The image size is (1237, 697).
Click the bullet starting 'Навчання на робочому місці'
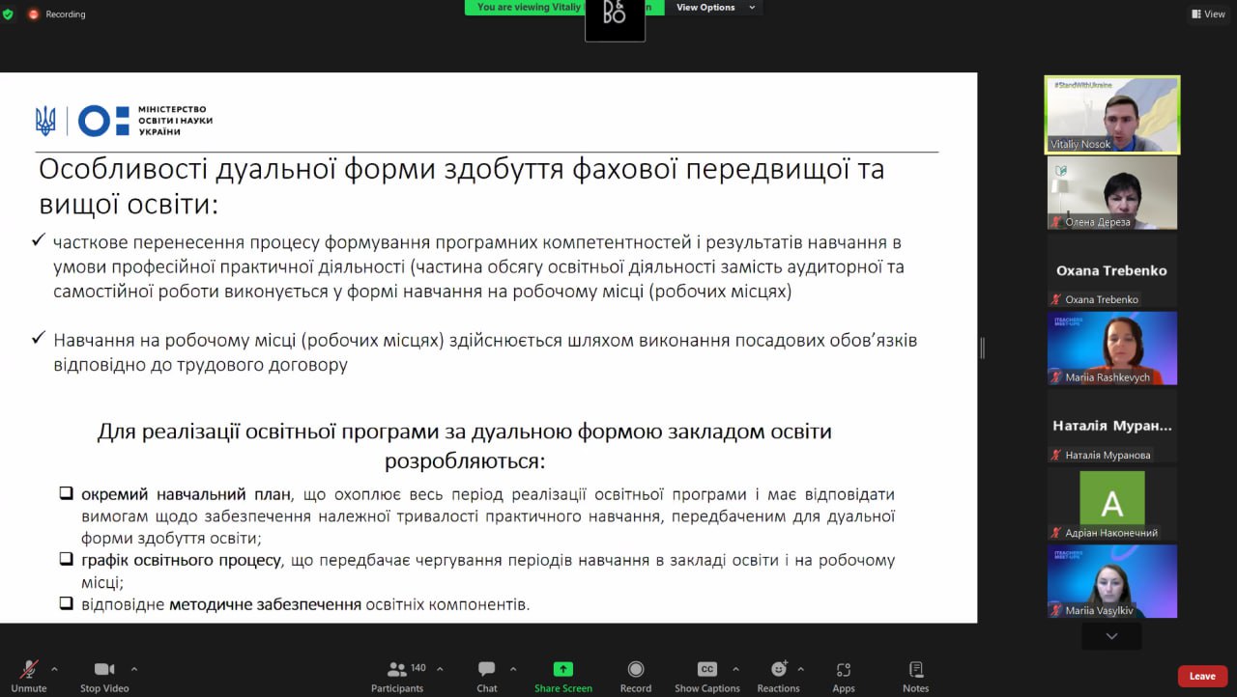pos(485,352)
